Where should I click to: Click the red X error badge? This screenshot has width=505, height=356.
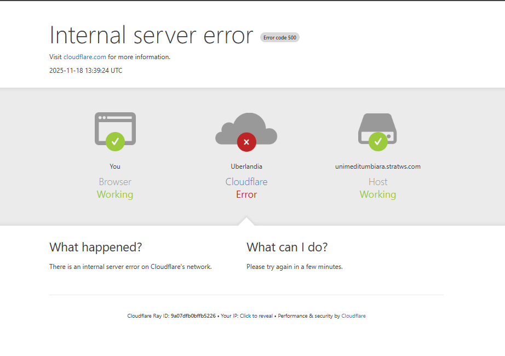[x=246, y=142]
